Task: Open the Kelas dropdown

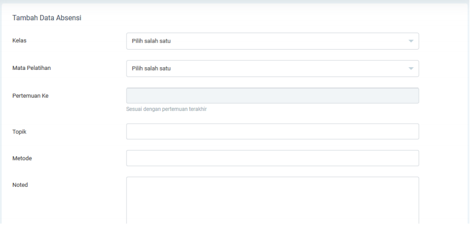Action: pyautogui.click(x=272, y=41)
